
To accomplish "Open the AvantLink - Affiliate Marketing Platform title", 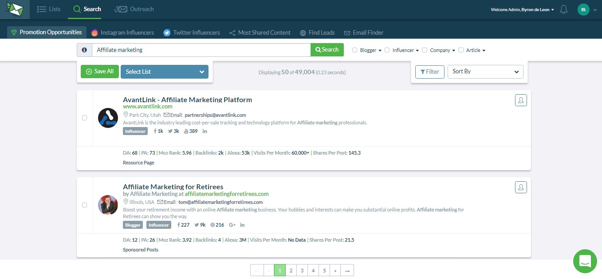I will (187, 100).
